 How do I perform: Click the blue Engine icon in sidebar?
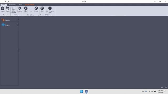[x=3, y=25]
